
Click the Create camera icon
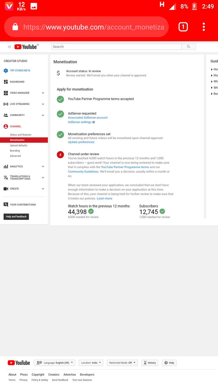pos(6,189)
